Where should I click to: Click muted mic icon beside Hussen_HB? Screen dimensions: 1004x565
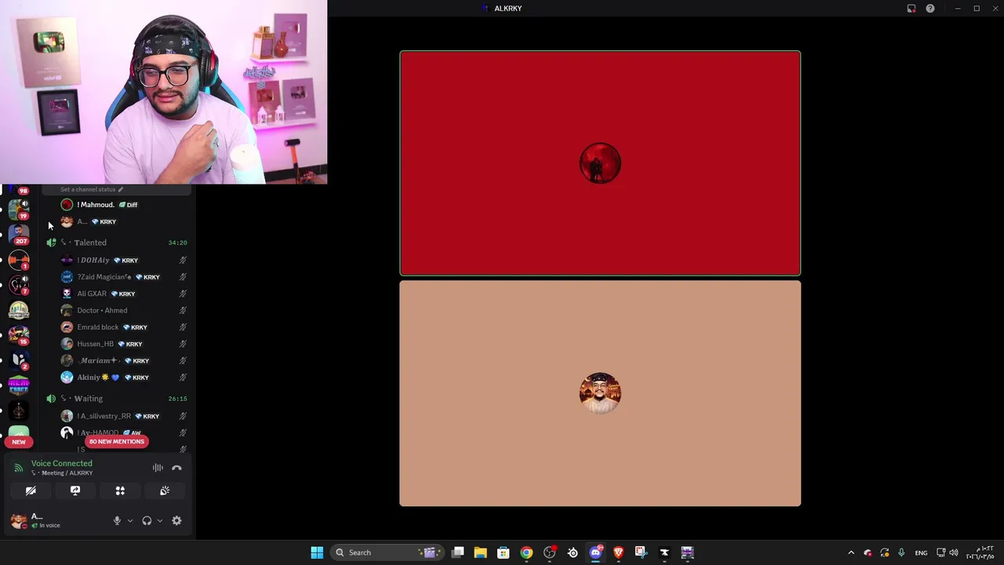pyautogui.click(x=183, y=344)
